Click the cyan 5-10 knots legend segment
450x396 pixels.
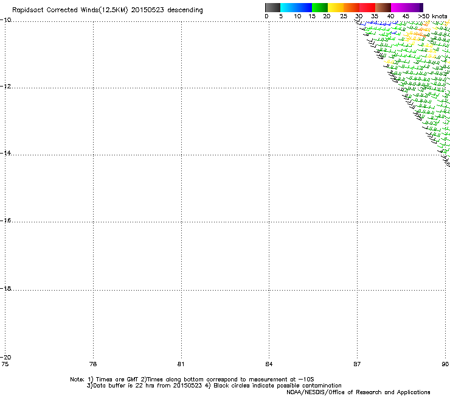[288, 7]
